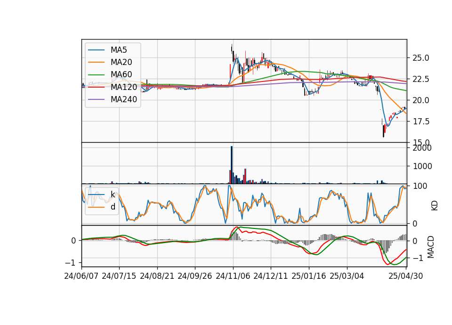
Task: Click the MA120 legend label
Action: 124,87
